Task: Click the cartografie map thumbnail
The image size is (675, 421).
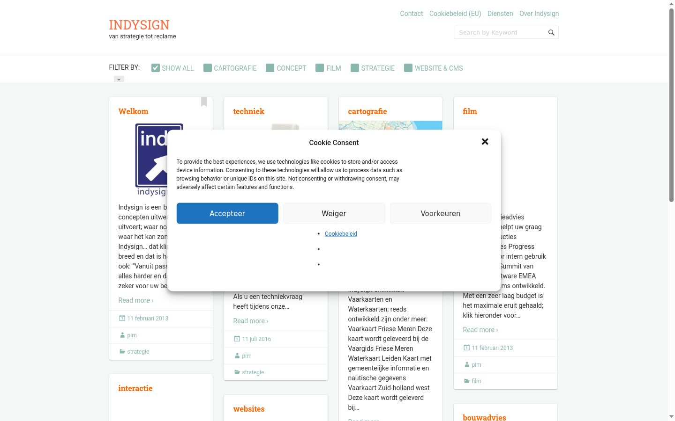Action: coord(390,125)
